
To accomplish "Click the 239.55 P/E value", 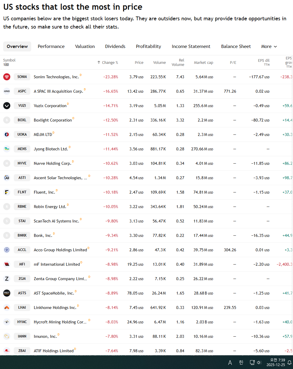I will click(x=230, y=307).
